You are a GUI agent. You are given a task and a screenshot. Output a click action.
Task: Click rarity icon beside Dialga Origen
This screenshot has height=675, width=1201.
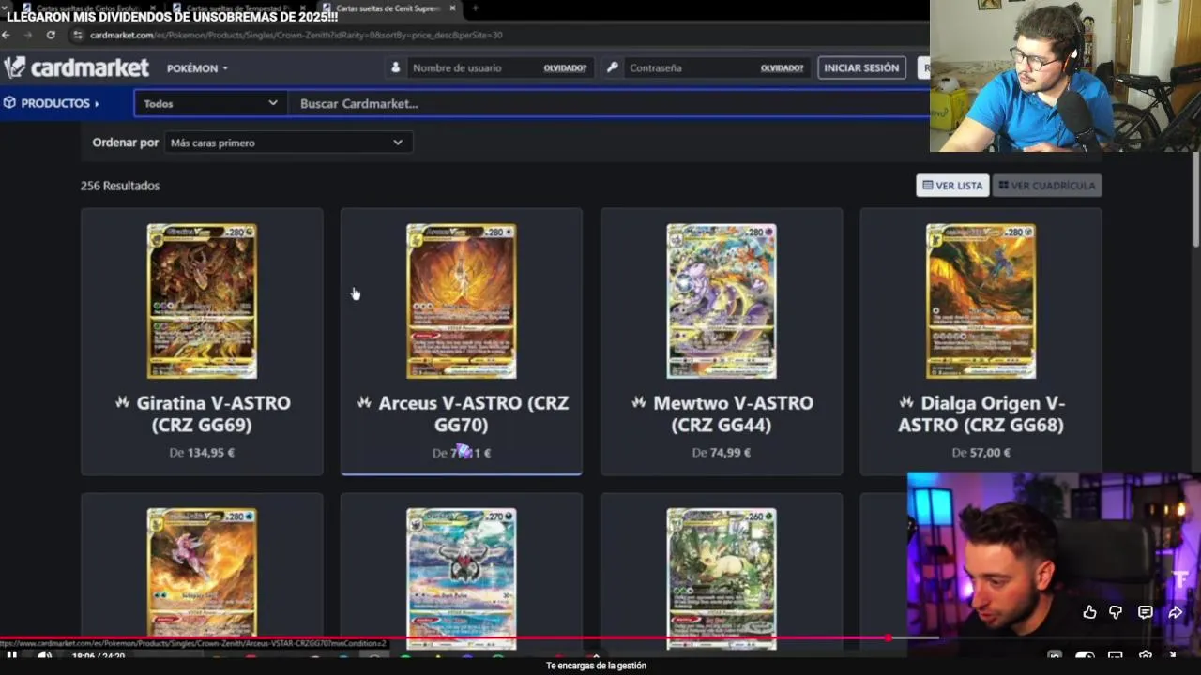point(906,402)
